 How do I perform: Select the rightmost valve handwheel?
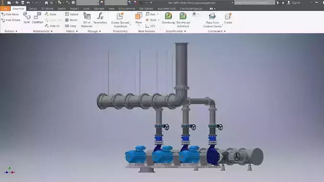[x=220, y=127]
